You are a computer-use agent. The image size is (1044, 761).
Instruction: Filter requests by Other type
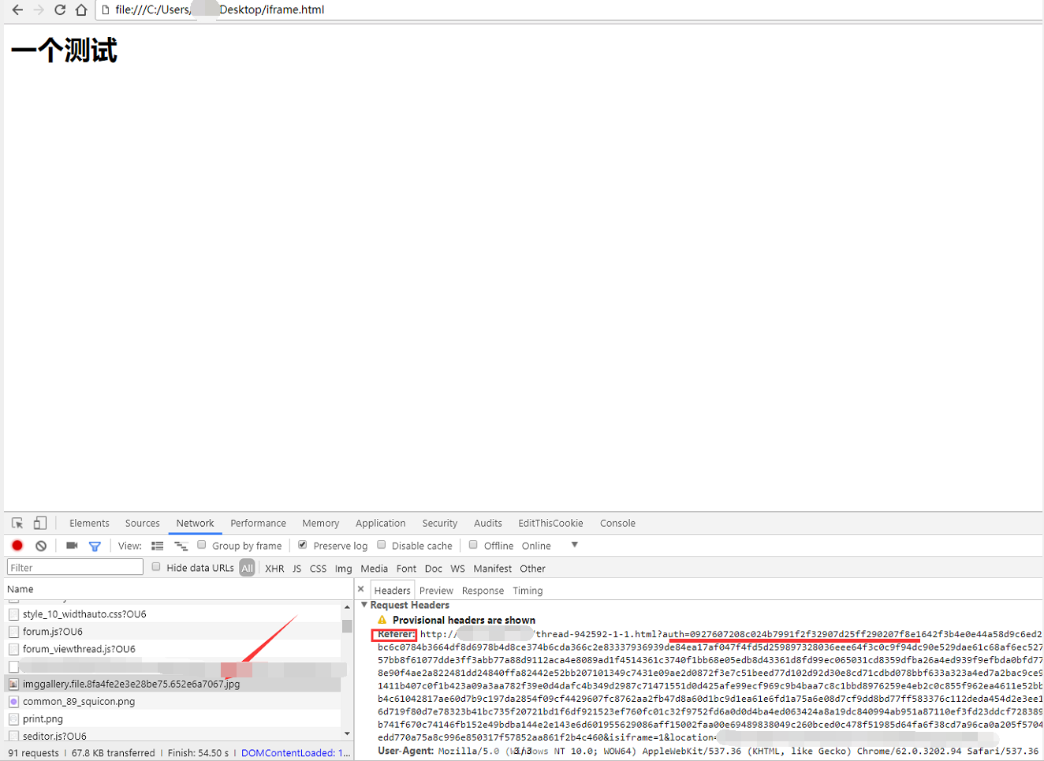point(532,569)
